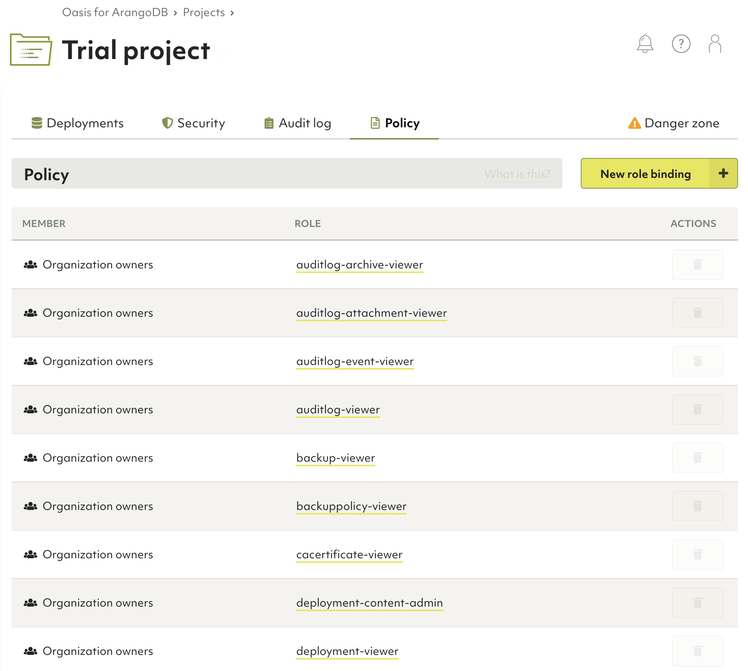Click the What is this? link
This screenshot has width=748, height=671.
(517, 174)
